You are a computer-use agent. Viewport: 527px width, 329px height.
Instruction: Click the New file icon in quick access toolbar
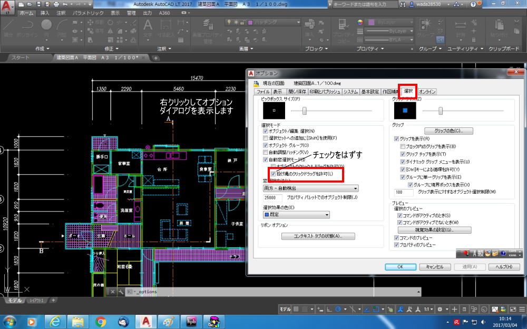pyautogui.click(x=22, y=4)
